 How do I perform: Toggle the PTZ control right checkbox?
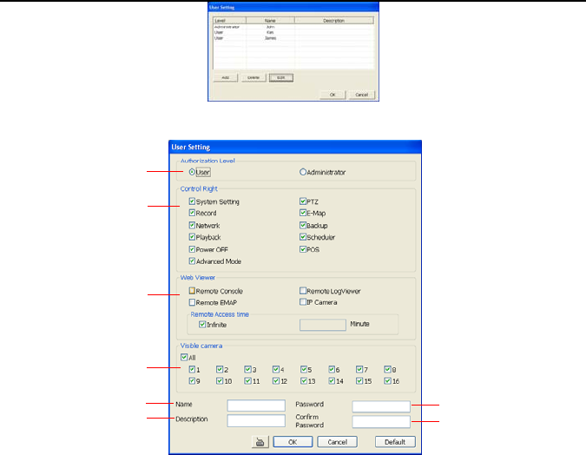pos(303,201)
